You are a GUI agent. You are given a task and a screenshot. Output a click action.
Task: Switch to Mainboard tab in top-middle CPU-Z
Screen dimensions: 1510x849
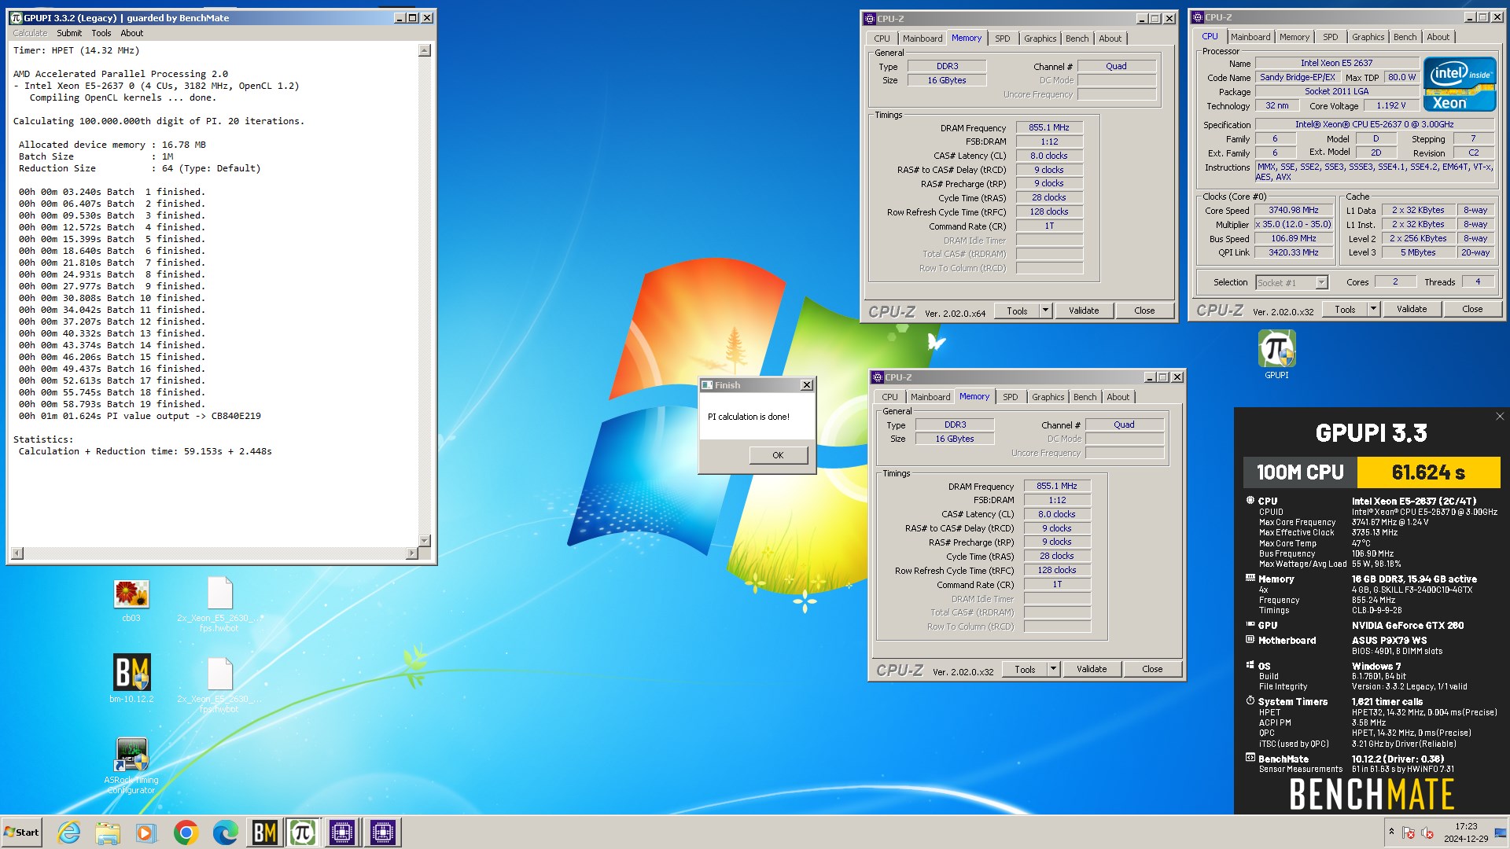tap(923, 39)
